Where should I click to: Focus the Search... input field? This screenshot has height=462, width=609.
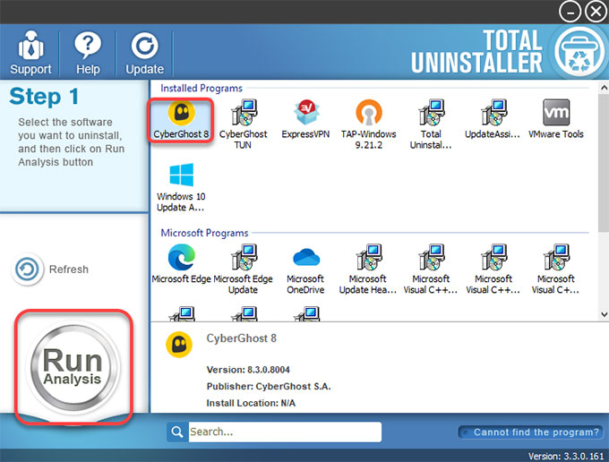(285, 432)
